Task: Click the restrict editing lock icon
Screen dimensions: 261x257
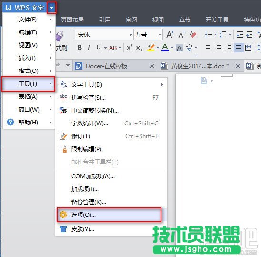Action: point(63,149)
